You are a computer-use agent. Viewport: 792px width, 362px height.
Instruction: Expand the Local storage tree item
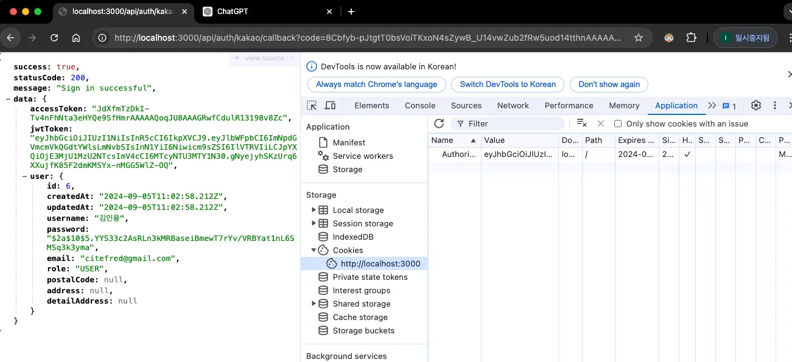pyautogui.click(x=314, y=210)
